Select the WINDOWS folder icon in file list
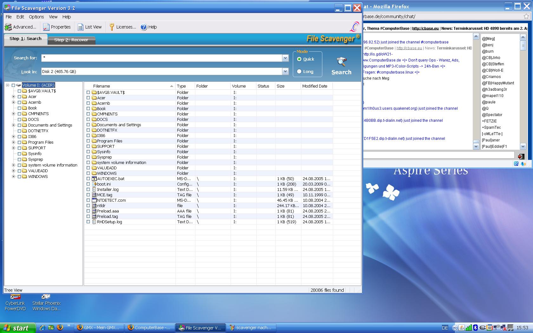Viewport: 533px width, 333px height. (x=94, y=173)
